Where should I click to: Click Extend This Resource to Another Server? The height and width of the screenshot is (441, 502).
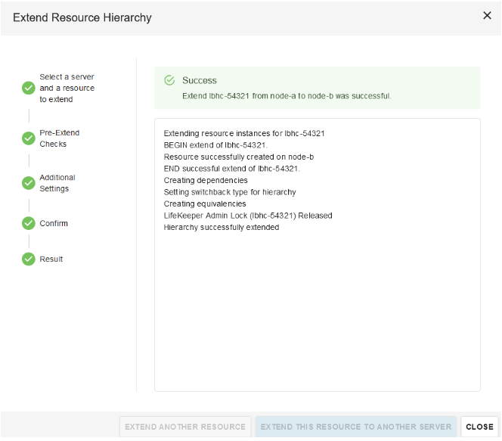pyautogui.click(x=356, y=427)
